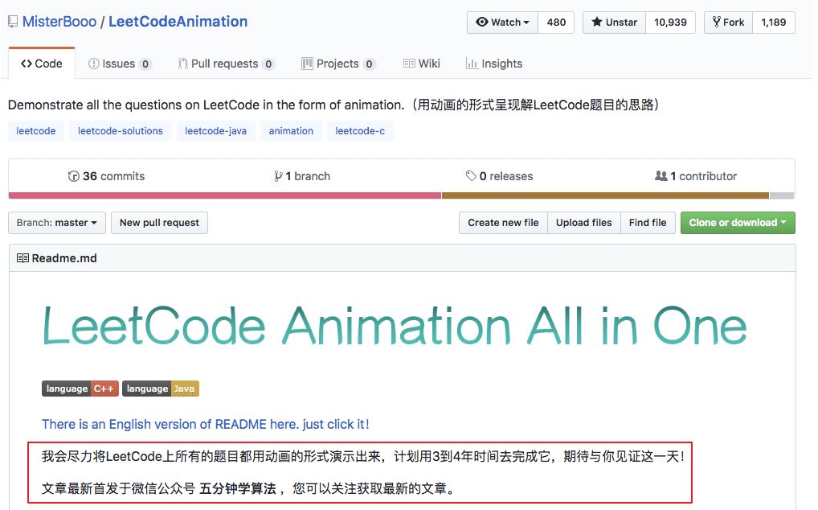Viewport: 818px width, 510px height.
Task: Click the Issues count badge 0
Action: (145, 64)
